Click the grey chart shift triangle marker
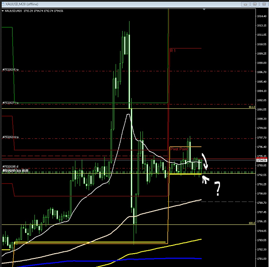Viewport: 269px width, 267px height. [204, 9]
